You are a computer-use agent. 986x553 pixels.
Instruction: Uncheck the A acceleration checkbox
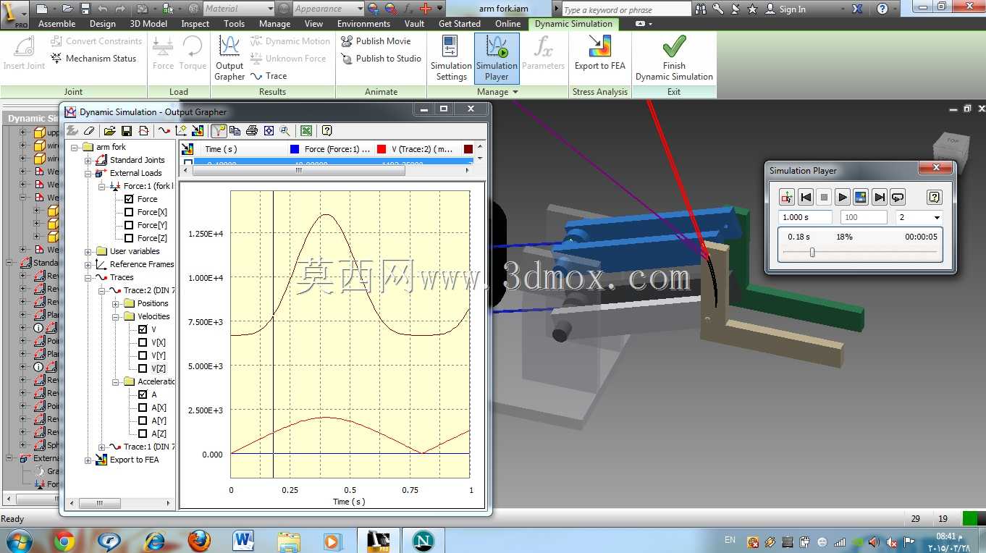click(x=143, y=394)
